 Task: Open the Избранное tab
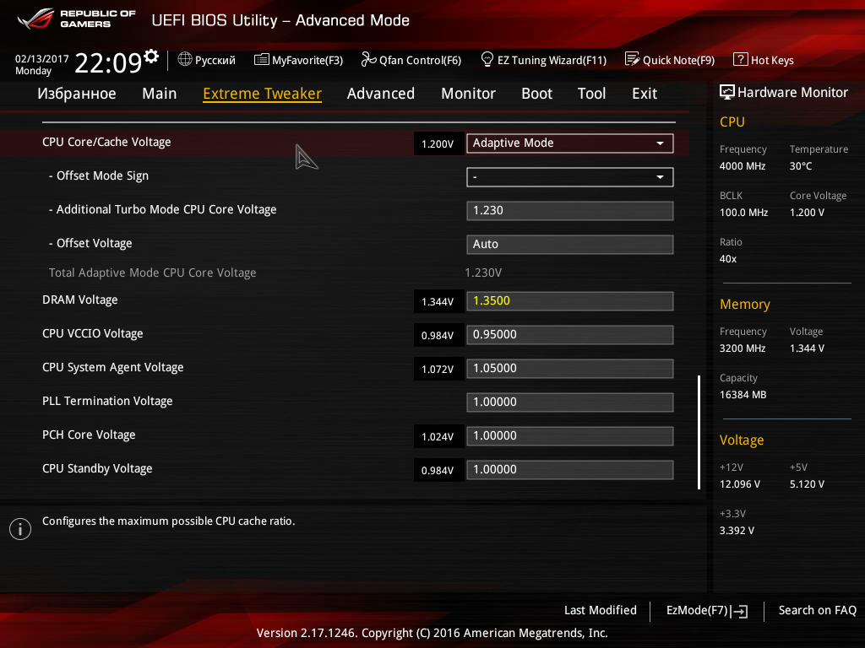click(x=77, y=94)
